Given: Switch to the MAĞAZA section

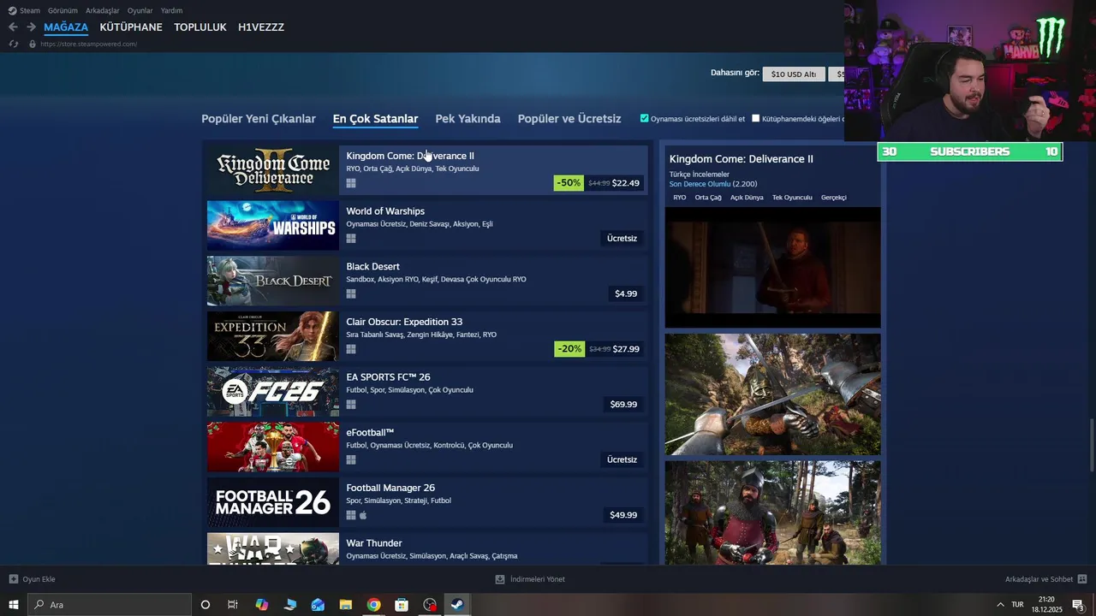Looking at the screenshot, I should [66, 27].
